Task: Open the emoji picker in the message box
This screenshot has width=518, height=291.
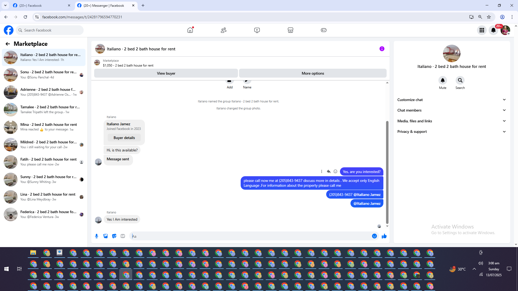Action: (x=374, y=236)
